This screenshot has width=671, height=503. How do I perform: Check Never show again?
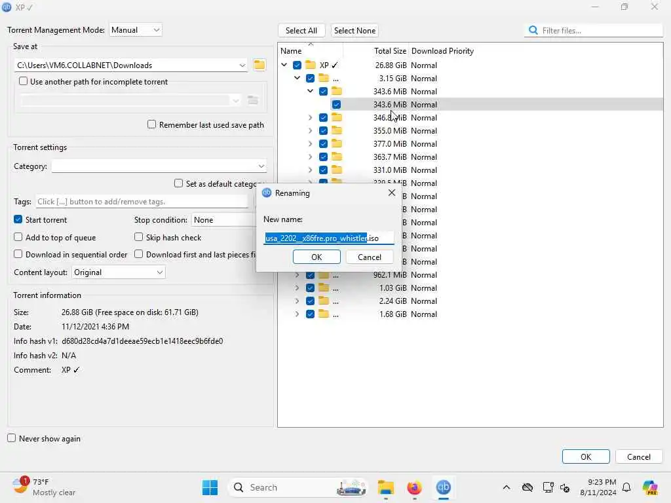point(12,438)
